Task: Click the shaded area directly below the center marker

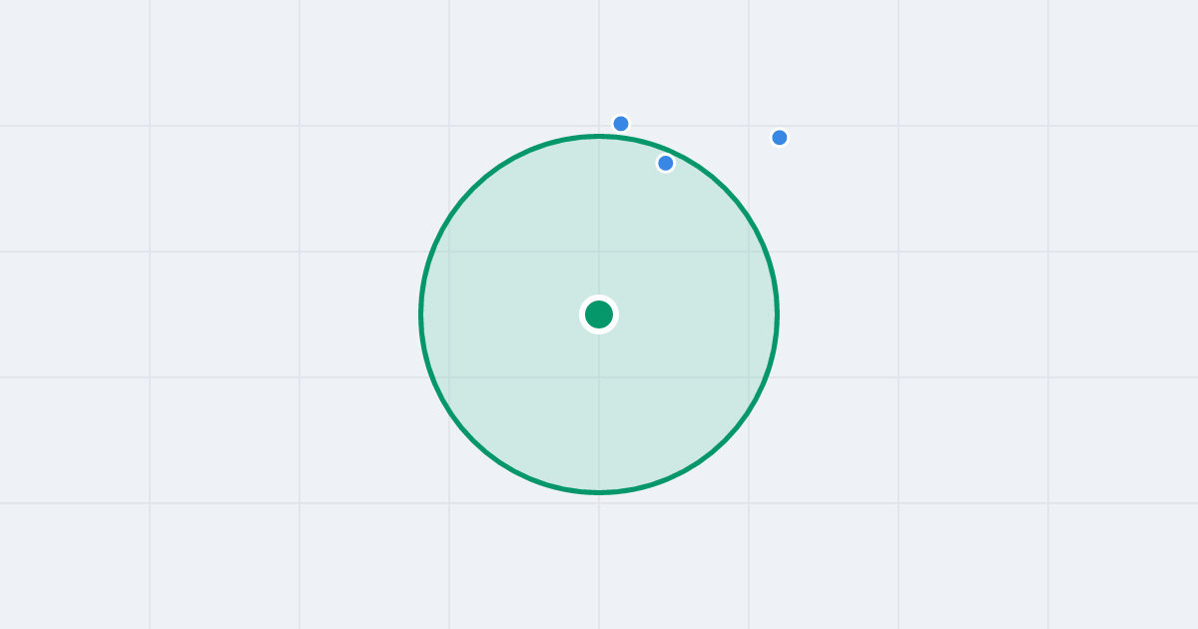Action: [599, 409]
